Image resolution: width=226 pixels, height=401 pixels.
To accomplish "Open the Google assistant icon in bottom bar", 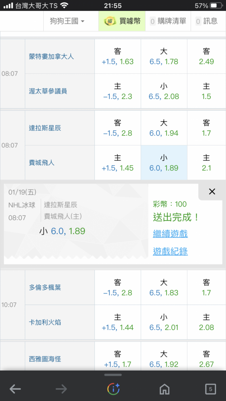I will pos(113,389).
